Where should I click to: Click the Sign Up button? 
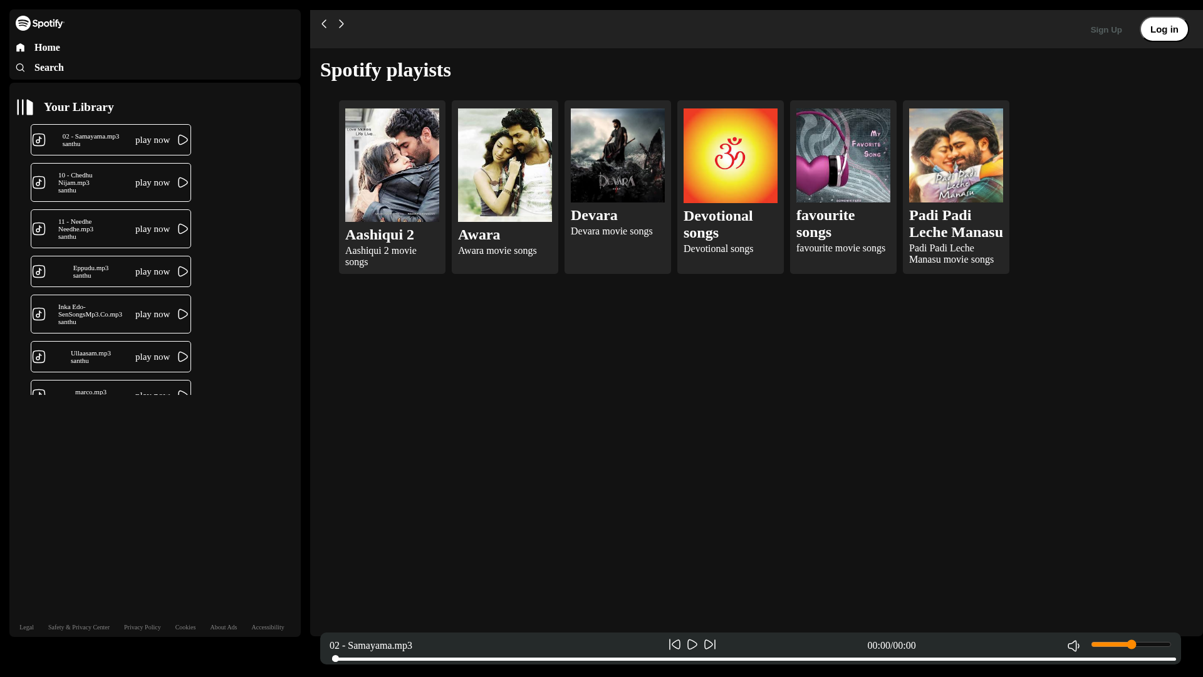click(1106, 29)
